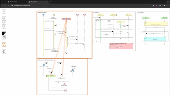This screenshot has width=170, height=95.
Task: Click the sd Sequence Diagram frame label
Action: click(42, 12)
